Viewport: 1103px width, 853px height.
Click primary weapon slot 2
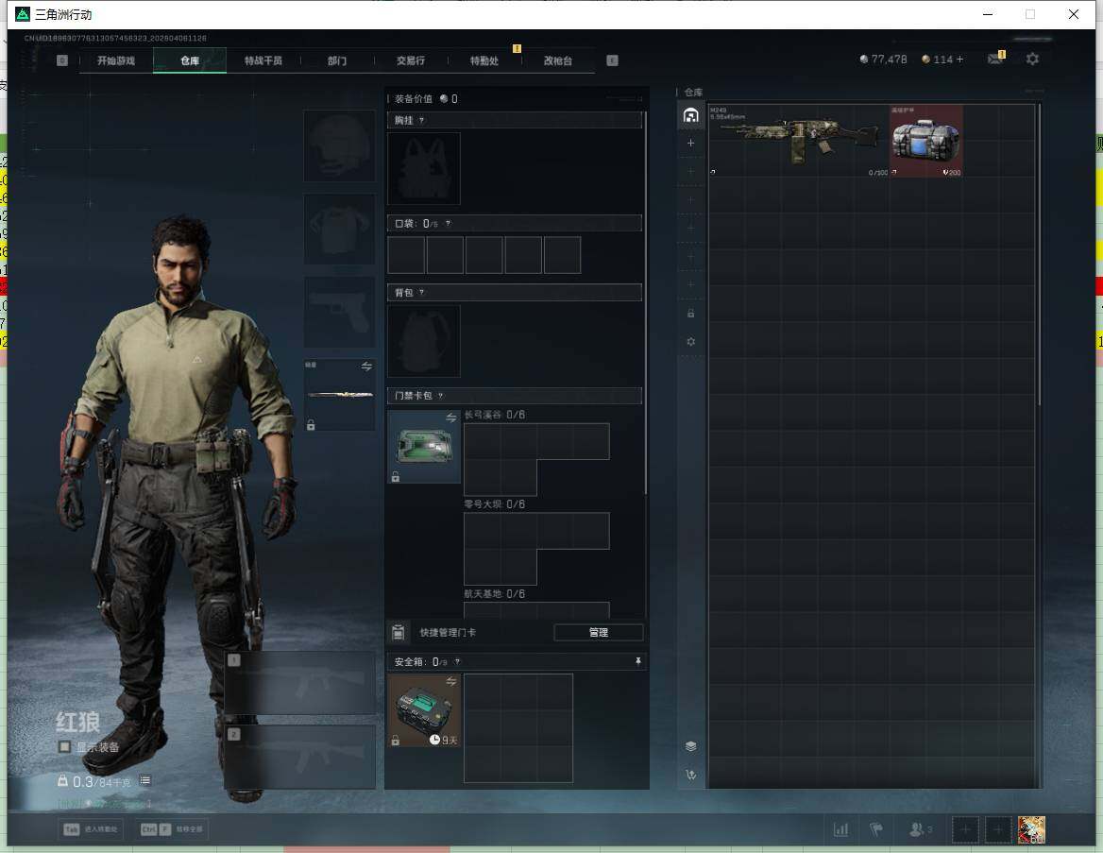(300, 758)
